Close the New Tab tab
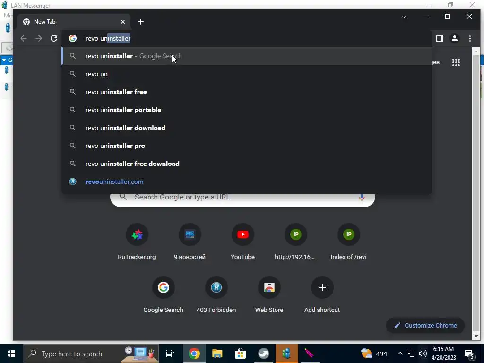484x363 pixels. click(123, 22)
